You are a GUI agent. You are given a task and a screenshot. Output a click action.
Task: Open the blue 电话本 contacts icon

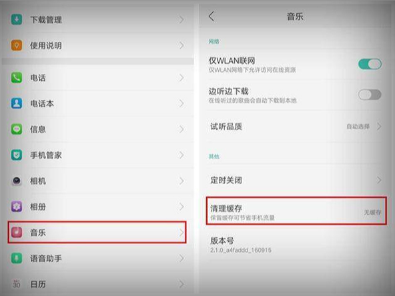click(17, 103)
